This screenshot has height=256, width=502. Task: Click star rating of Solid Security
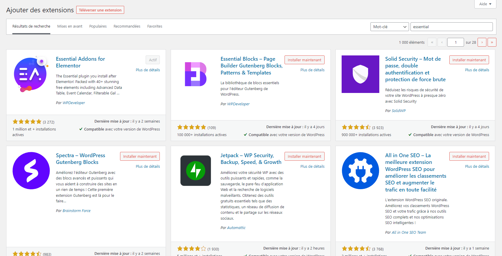coord(356,127)
